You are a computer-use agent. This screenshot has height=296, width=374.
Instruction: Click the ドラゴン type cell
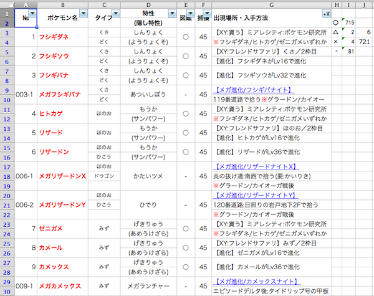[105, 176]
